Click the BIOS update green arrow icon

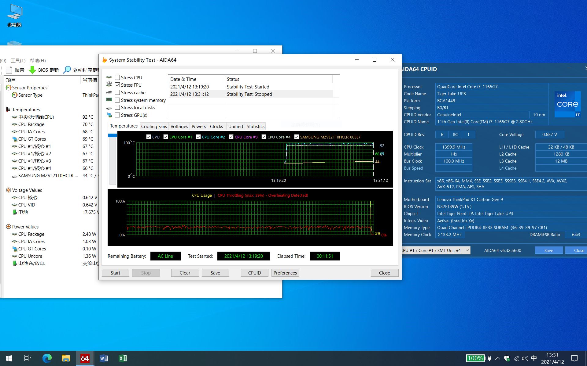(x=32, y=70)
